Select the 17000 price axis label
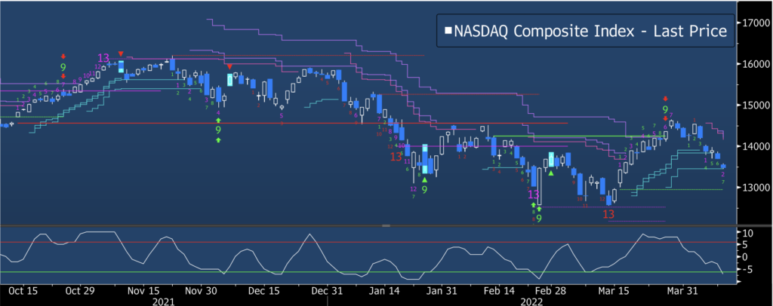 point(755,23)
